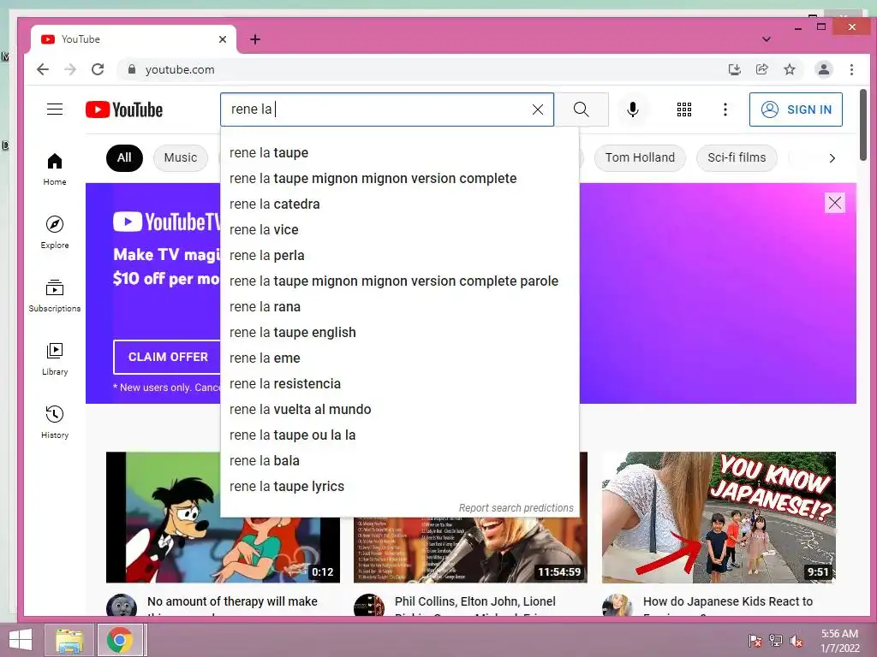The height and width of the screenshot is (657, 877).
Task: Choose suggestion 'rene la taupe'
Action: point(400,152)
